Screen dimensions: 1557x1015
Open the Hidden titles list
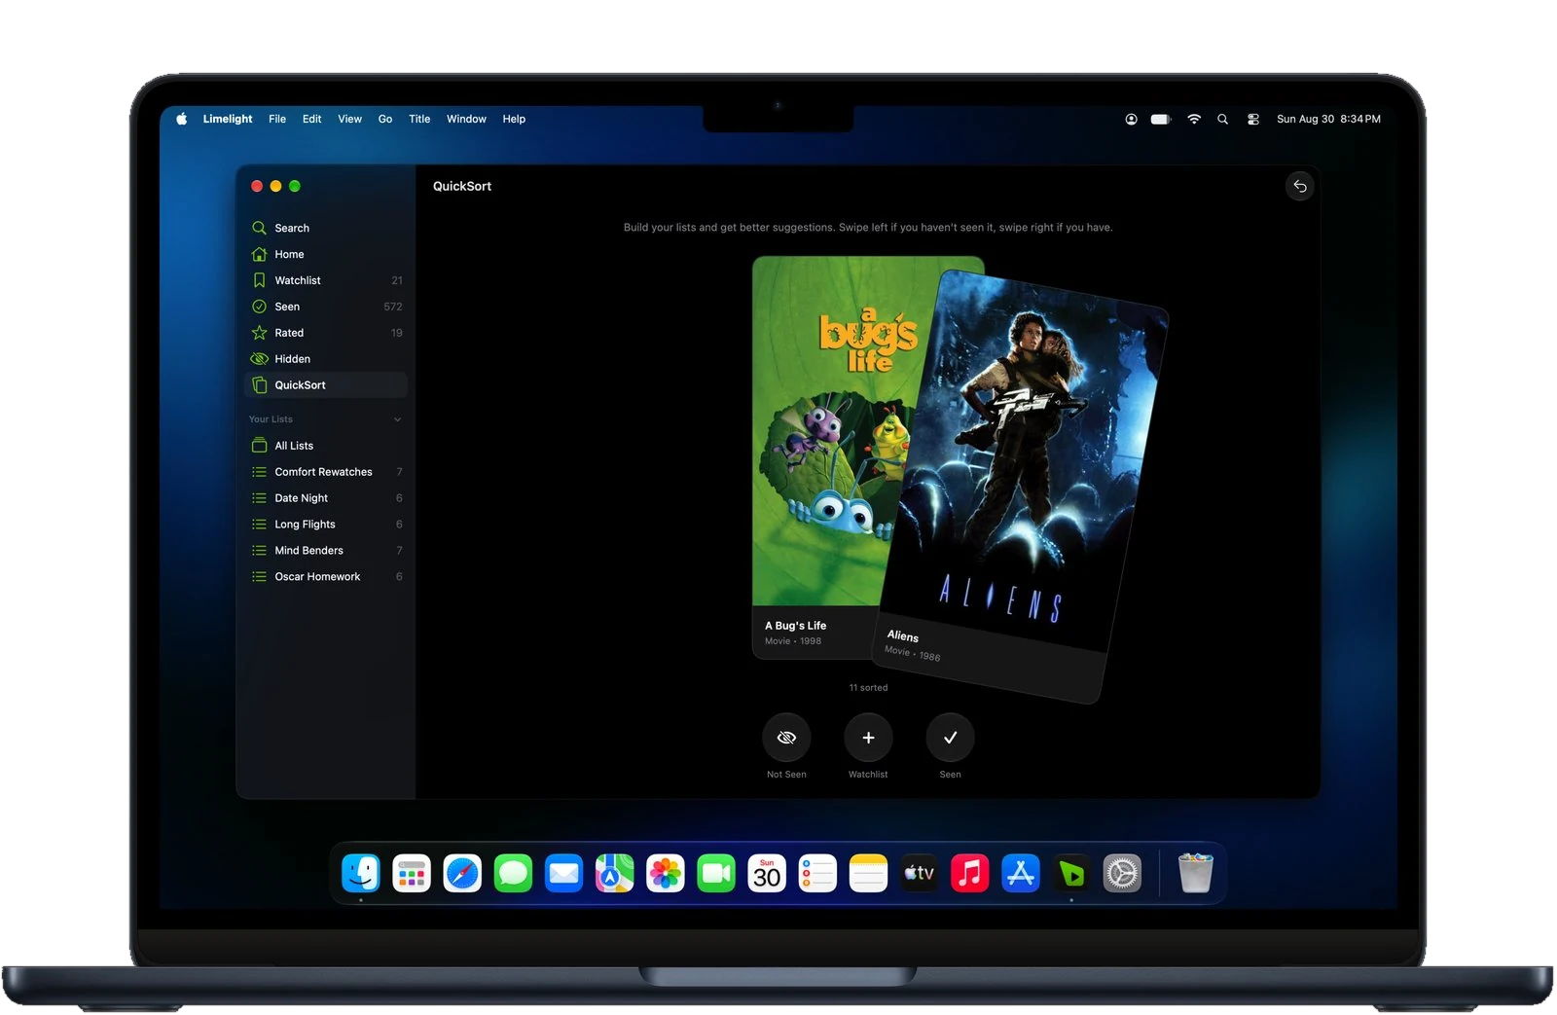point(326,359)
